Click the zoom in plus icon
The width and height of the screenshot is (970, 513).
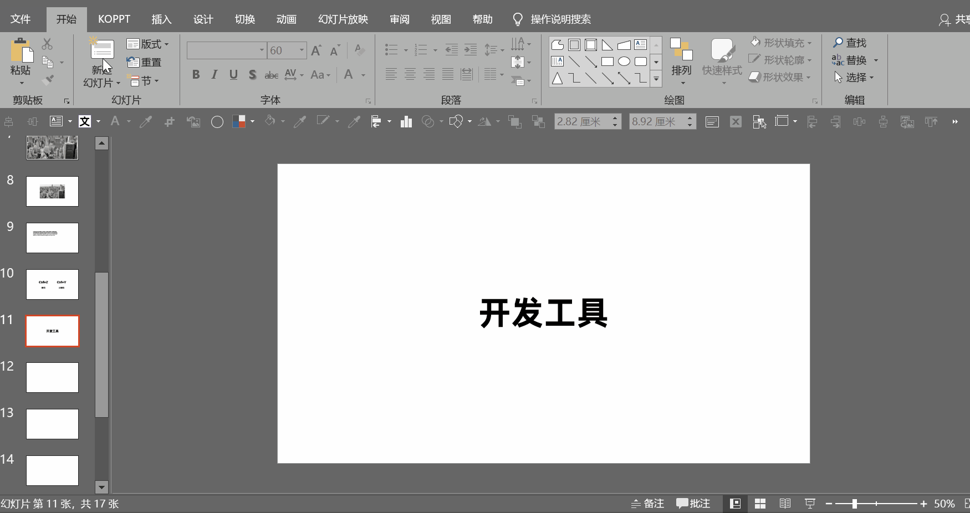923,504
